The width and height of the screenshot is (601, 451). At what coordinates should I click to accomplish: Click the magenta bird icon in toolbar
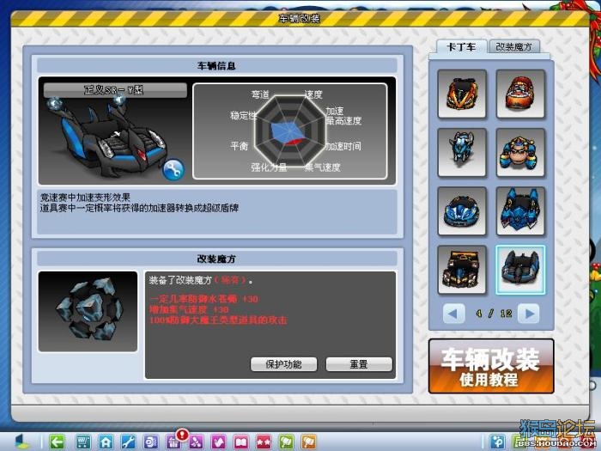click(218, 442)
